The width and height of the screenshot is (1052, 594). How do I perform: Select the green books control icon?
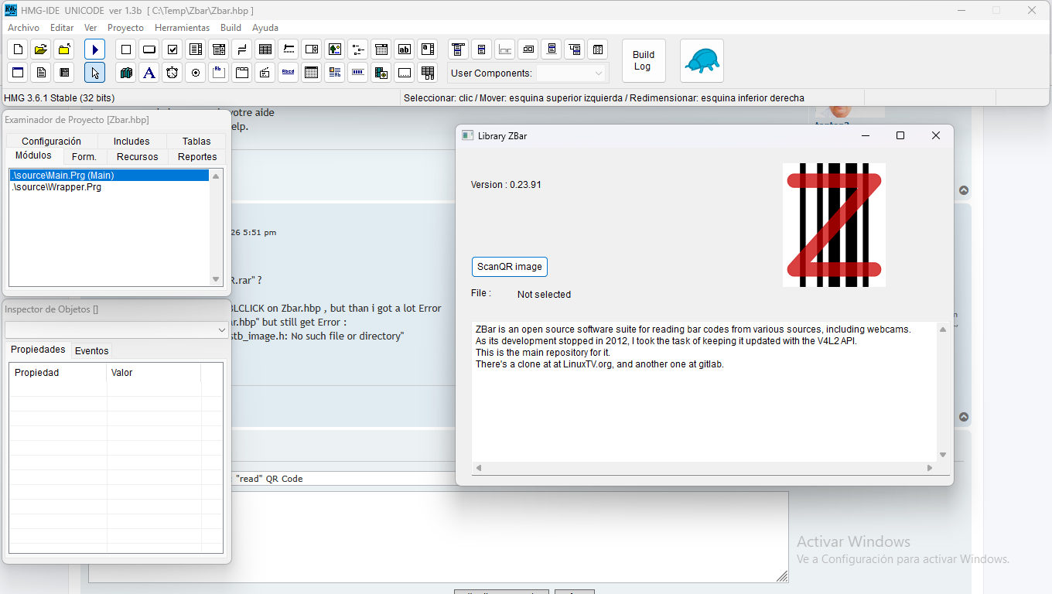tap(126, 73)
